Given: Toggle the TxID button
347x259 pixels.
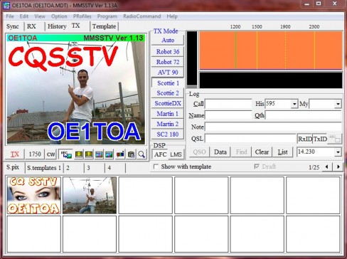Looking at the screenshot, I should [320, 139].
